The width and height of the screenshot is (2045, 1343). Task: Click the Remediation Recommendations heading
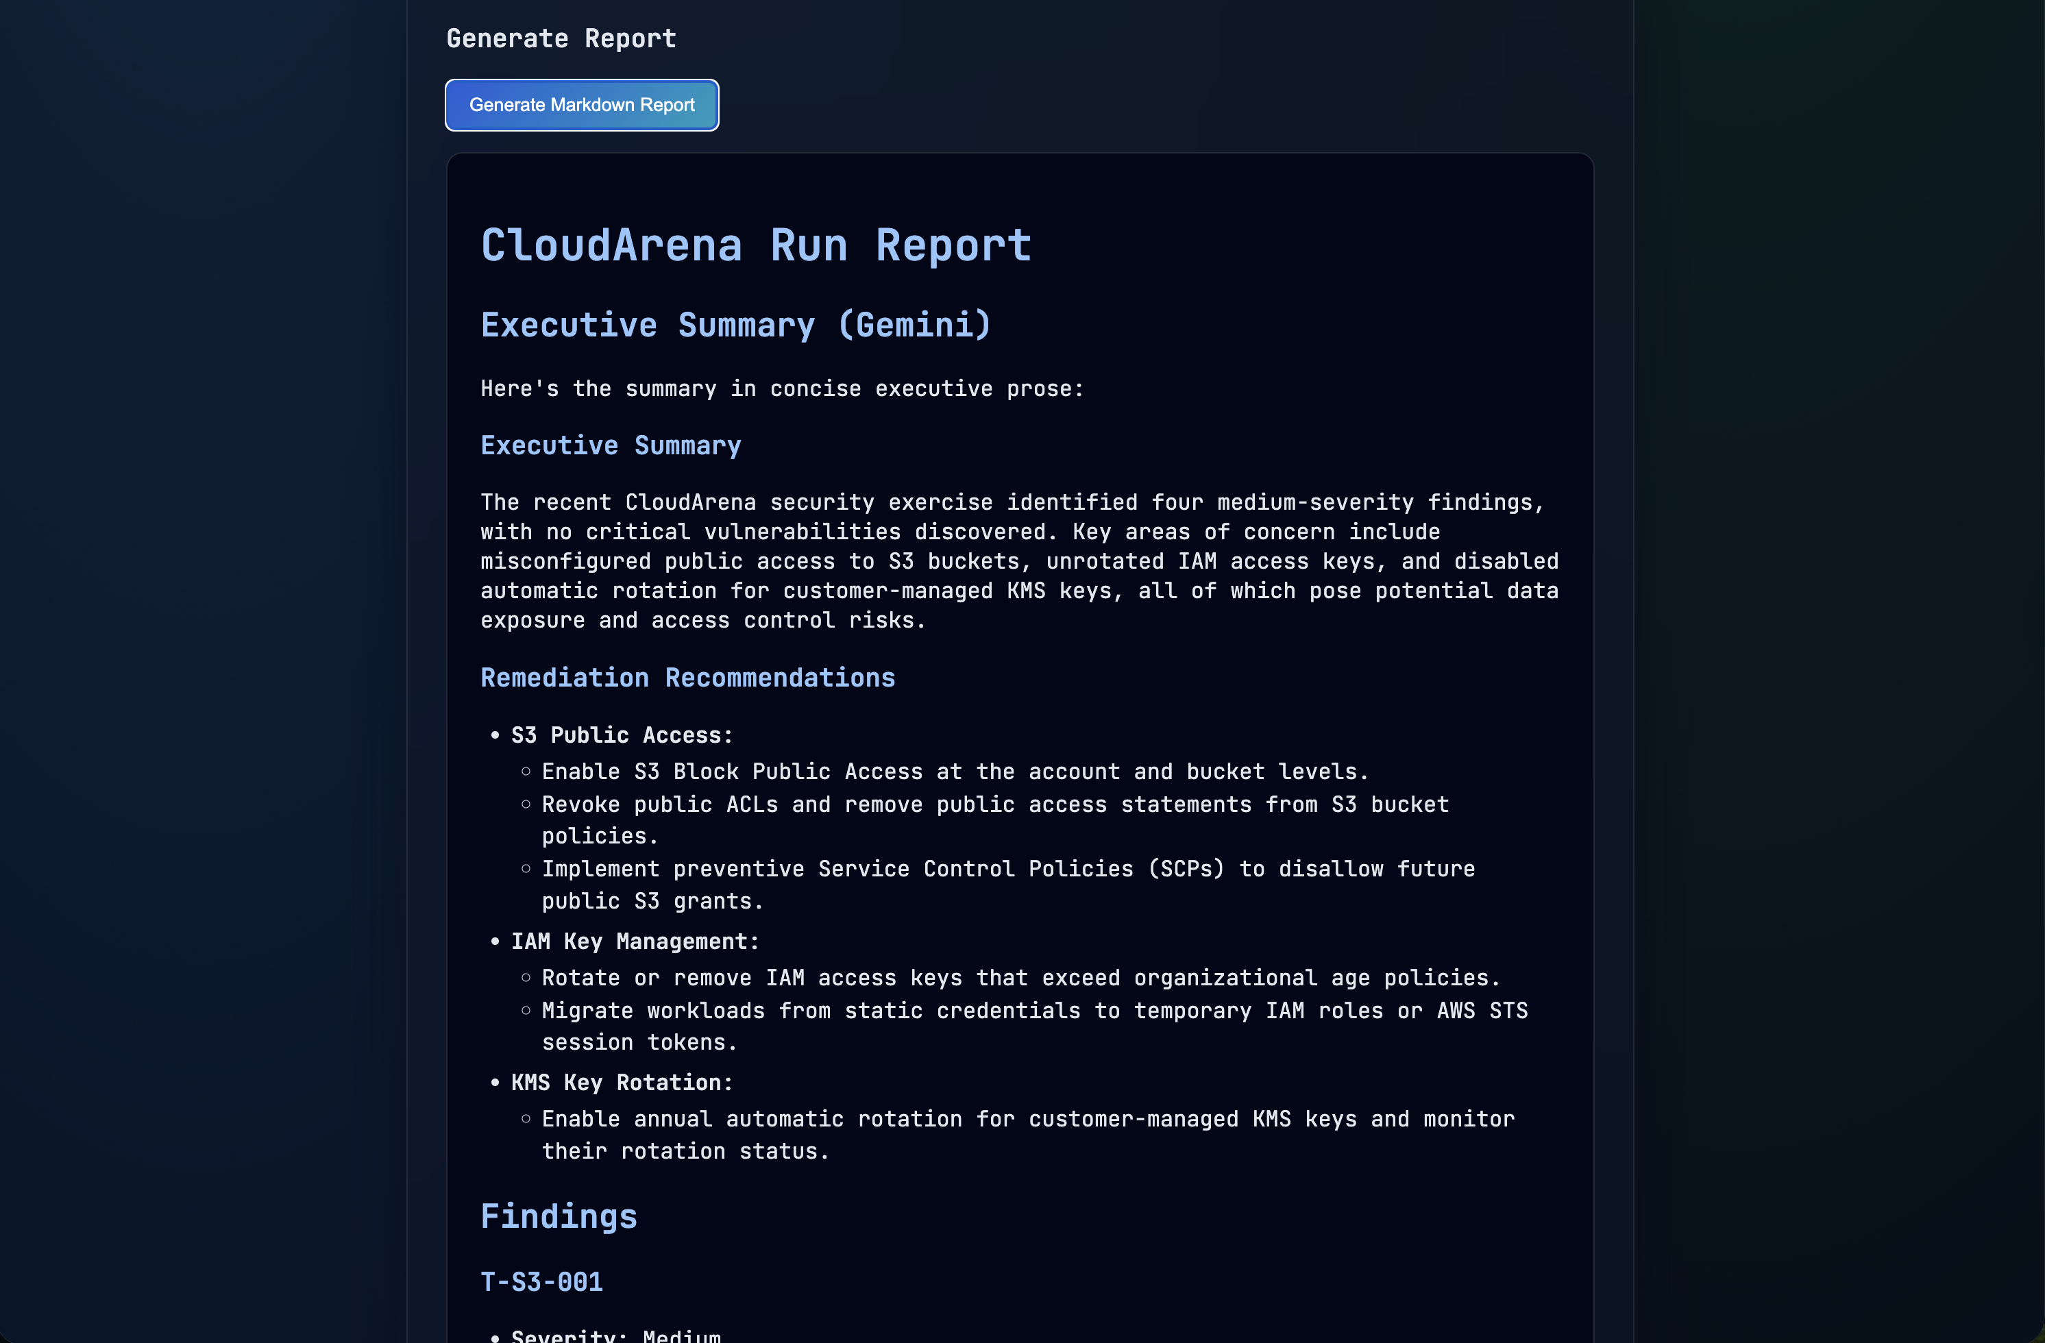tap(687, 677)
